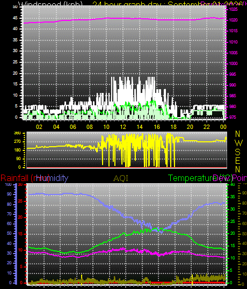Click the olive AQI graph label
Viewport: 247px width, 289px height.
tap(121, 178)
